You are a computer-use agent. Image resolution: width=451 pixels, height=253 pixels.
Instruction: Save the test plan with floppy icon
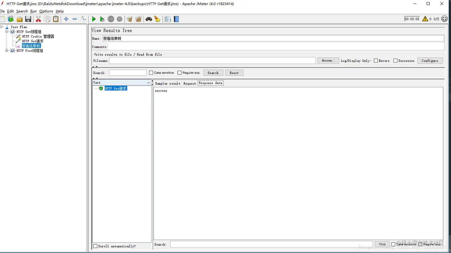(28, 19)
